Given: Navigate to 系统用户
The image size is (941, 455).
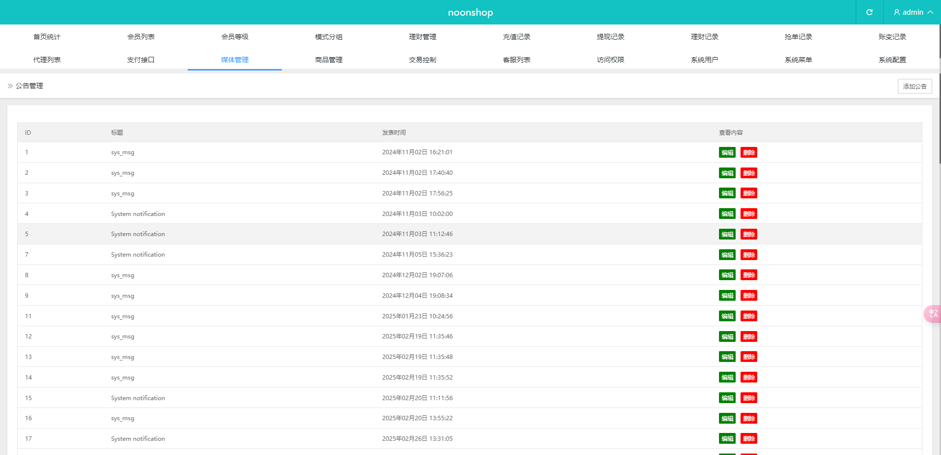Looking at the screenshot, I should (x=705, y=60).
